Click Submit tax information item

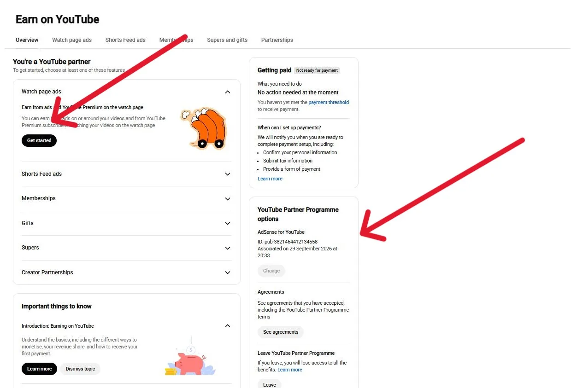pos(288,161)
